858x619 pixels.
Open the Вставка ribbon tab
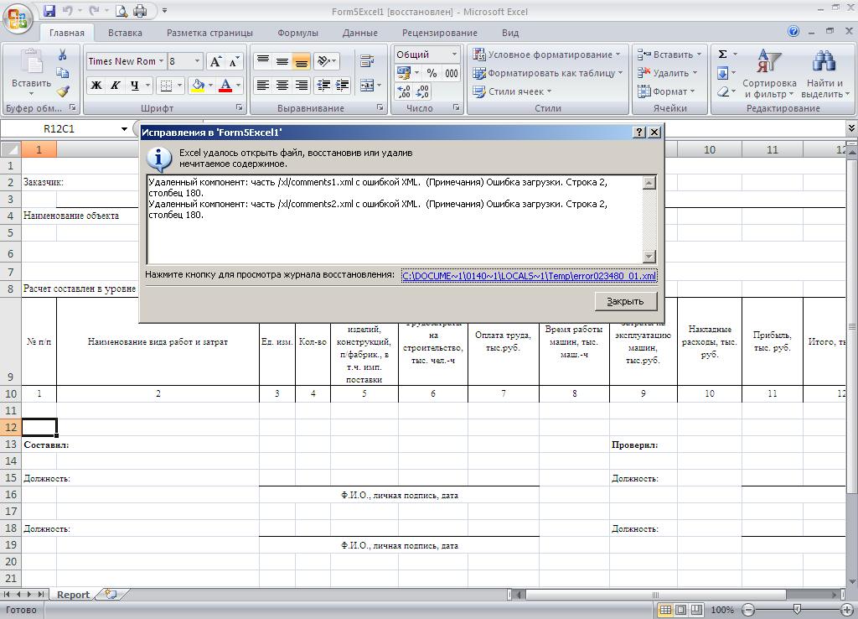(x=125, y=33)
